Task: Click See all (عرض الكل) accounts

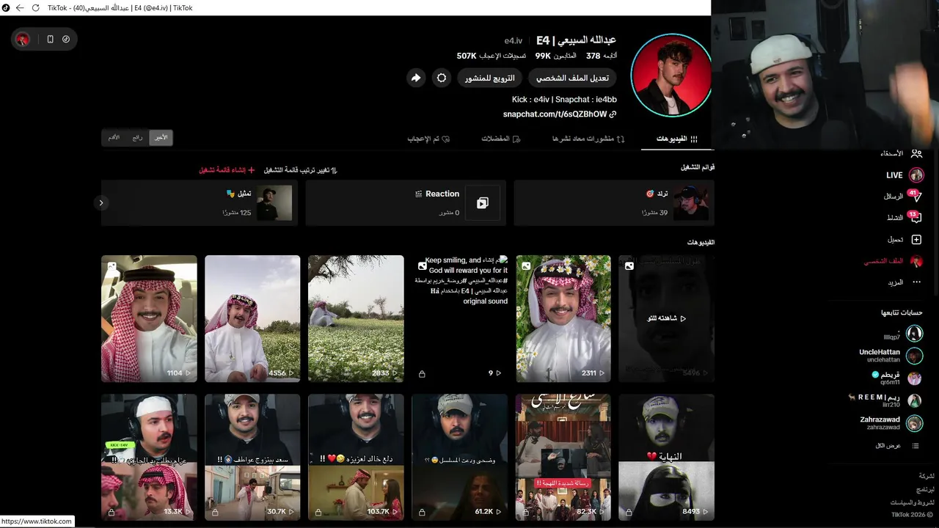Action: [896, 446]
